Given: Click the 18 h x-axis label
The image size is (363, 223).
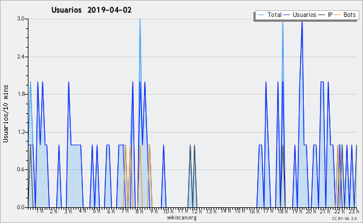Looking at the screenshot, I should [283, 212].
